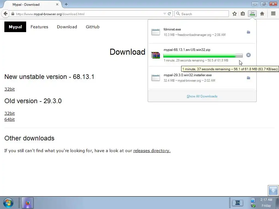279x209 pixels.
Task: Click the New unstable version heading
Action: (49, 77)
